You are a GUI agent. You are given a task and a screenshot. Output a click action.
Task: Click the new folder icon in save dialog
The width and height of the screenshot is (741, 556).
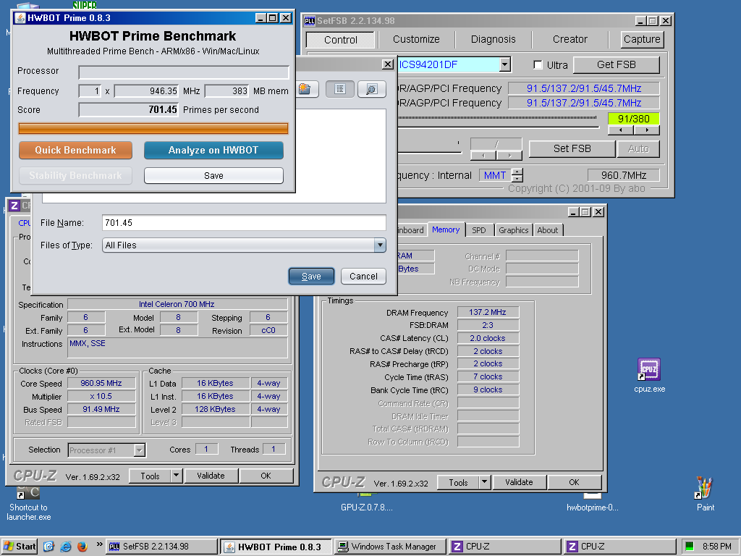[305, 89]
